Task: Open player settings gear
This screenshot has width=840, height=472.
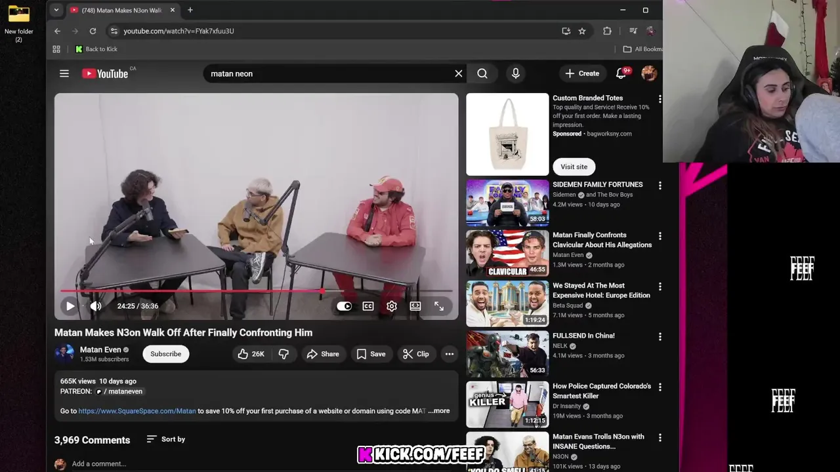Action: coord(392,306)
